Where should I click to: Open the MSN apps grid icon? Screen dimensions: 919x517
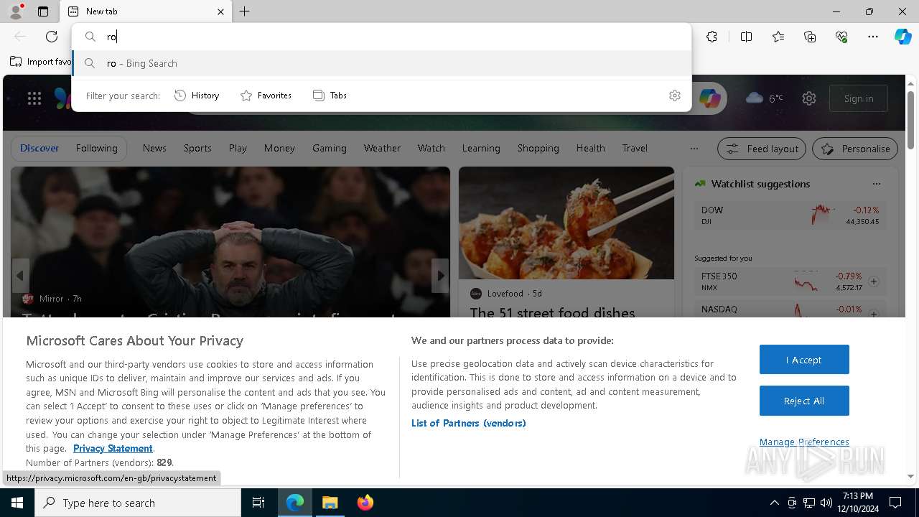coord(34,98)
